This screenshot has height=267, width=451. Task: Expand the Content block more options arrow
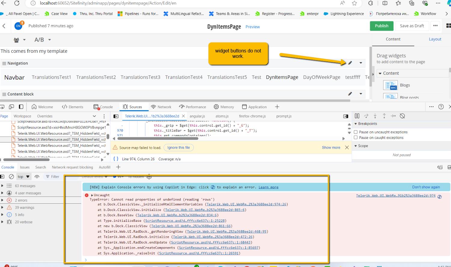pyautogui.click(x=361, y=94)
